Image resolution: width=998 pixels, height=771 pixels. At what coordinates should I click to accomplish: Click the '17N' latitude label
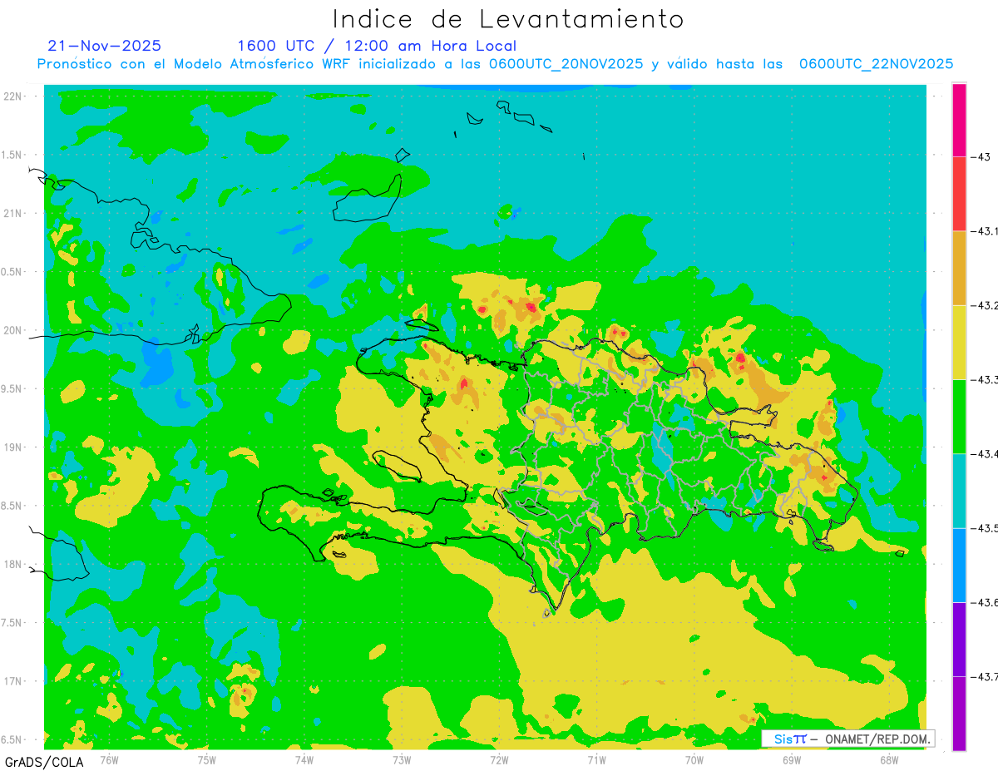pyautogui.click(x=12, y=681)
